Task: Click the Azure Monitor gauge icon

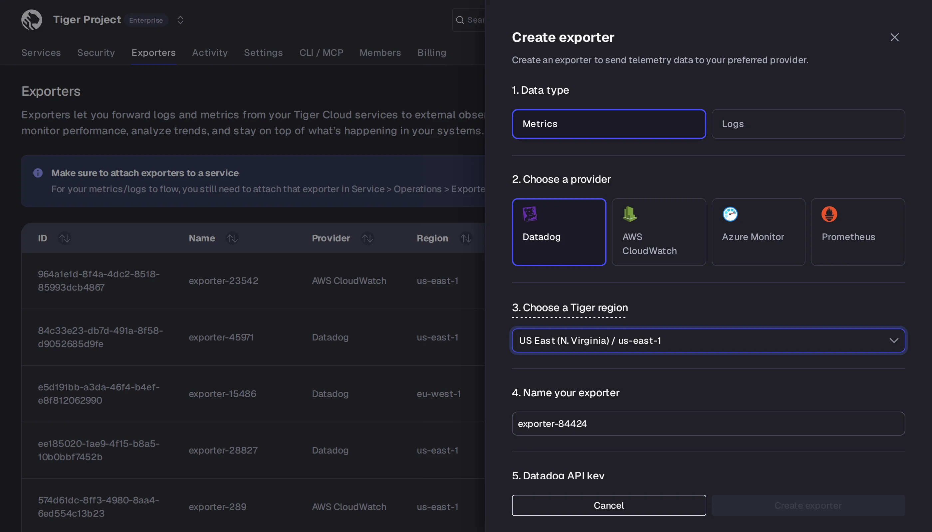Action: (x=730, y=214)
